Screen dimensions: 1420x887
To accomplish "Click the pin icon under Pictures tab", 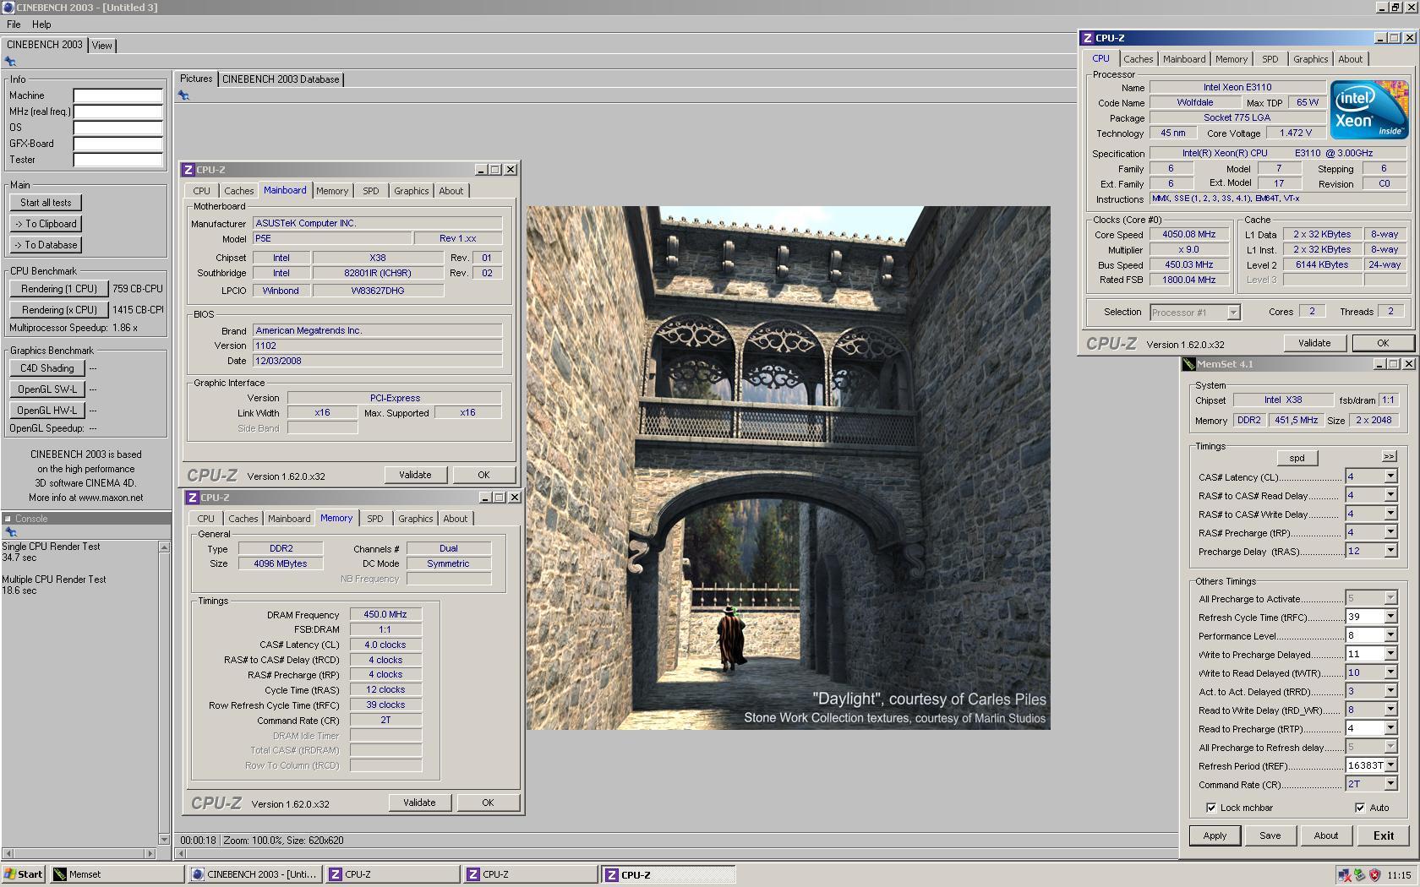I will coord(183,95).
